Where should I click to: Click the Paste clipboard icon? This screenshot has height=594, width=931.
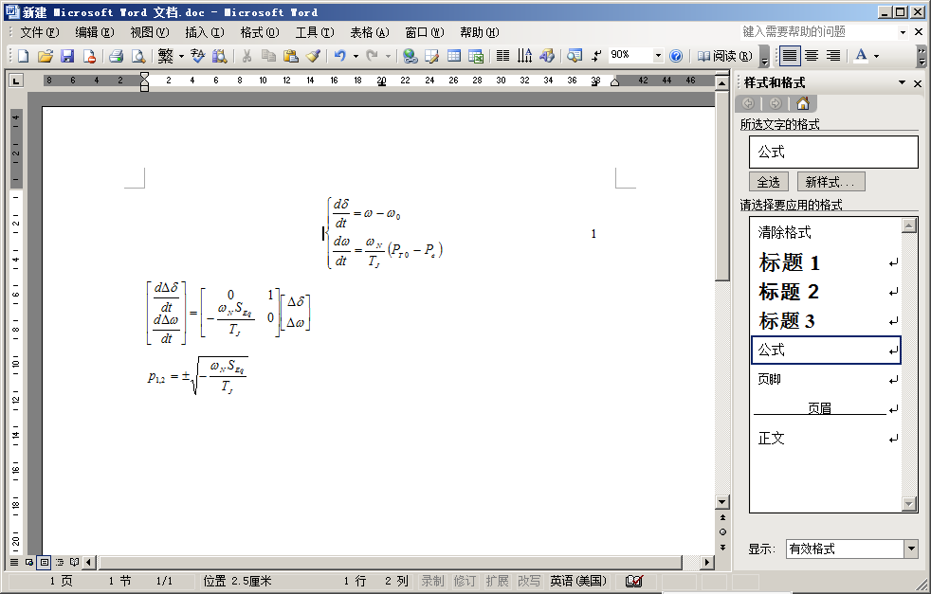[291, 56]
